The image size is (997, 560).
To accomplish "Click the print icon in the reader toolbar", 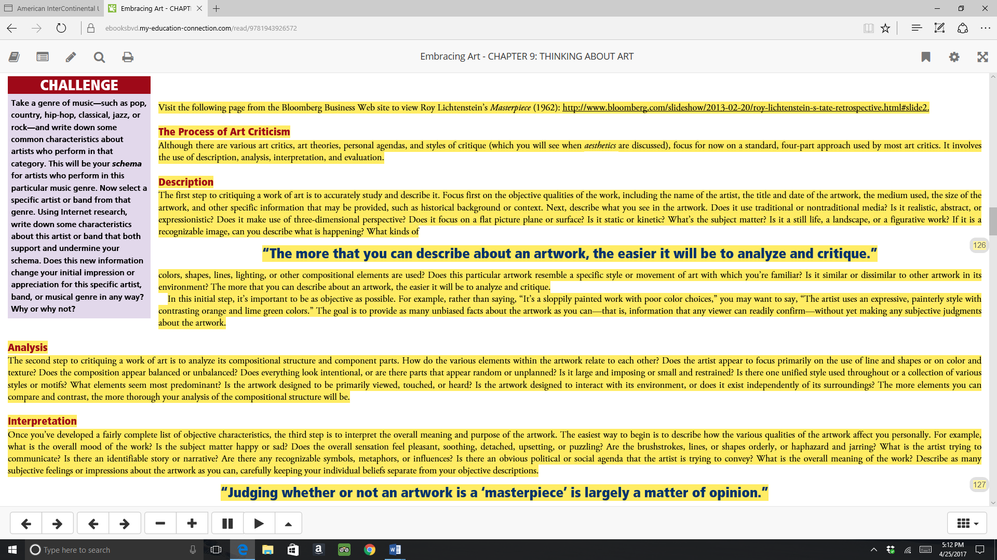I will [128, 57].
